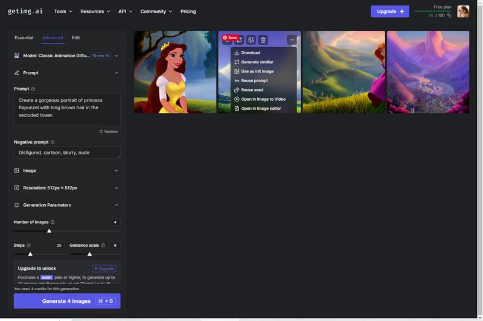The height and width of the screenshot is (321, 483).
Task: Collapse the Generation Parameters section
Action: click(117, 205)
